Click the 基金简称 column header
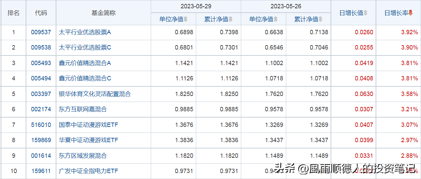421x179 pixels. point(103,13)
